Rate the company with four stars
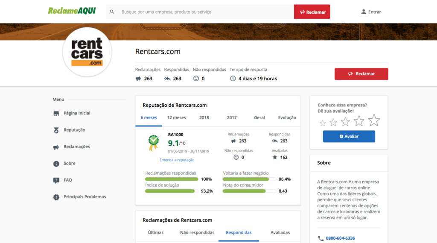The image size is (437, 243). coord(359,121)
